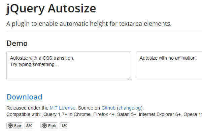
Task: Grab the textarea resize handle corner
Action: (129, 78)
